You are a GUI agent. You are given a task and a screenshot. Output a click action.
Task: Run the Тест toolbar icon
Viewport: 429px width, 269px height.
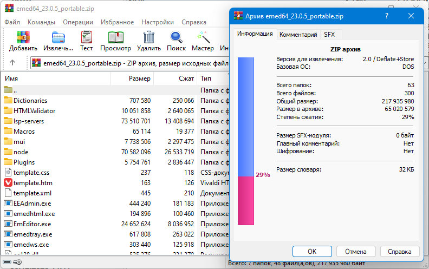tap(87, 37)
